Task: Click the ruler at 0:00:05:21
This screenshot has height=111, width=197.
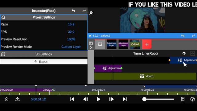Action: pos(148,90)
